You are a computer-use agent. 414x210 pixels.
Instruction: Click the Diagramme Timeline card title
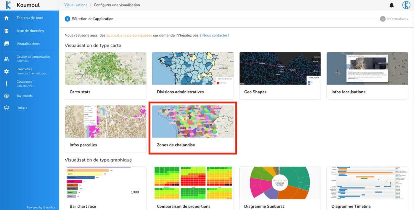[351, 206]
